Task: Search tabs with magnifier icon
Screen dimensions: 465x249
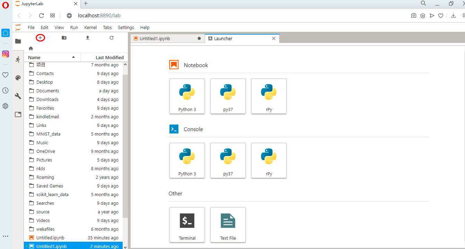Action: pyautogui.click(x=423, y=3)
